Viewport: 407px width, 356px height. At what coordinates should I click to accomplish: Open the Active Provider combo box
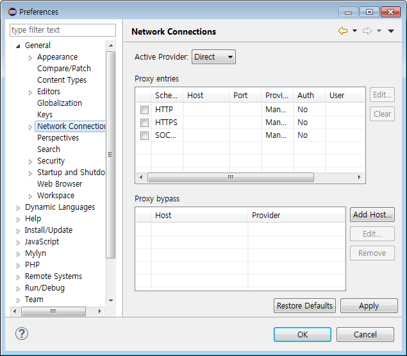pyautogui.click(x=213, y=57)
